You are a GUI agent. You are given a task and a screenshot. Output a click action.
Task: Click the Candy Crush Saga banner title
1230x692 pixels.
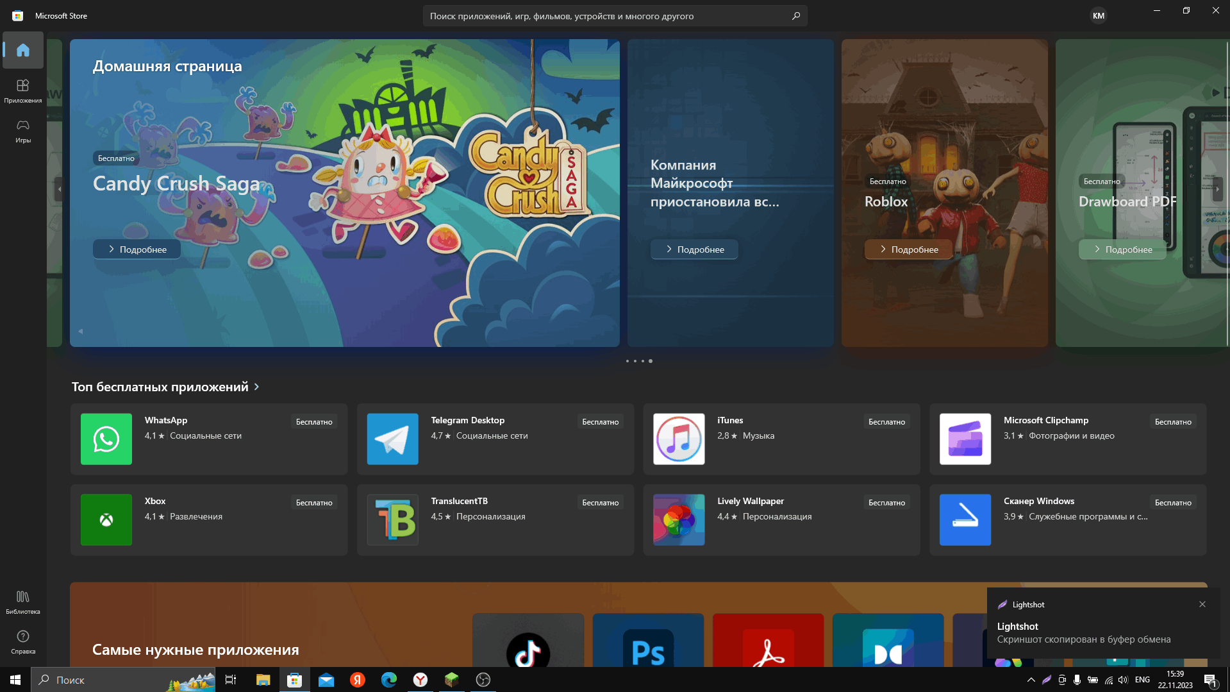[176, 183]
